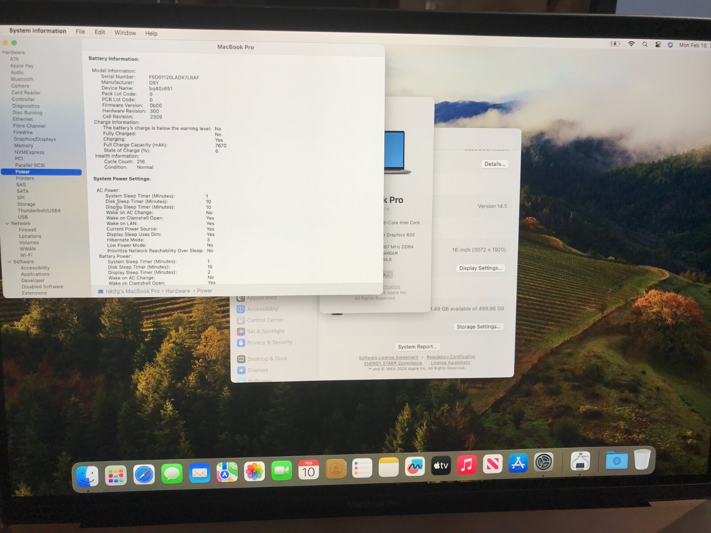The width and height of the screenshot is (711, 533).
Task: Collapse the Network section in sidebar
Action: click(7, 223)
